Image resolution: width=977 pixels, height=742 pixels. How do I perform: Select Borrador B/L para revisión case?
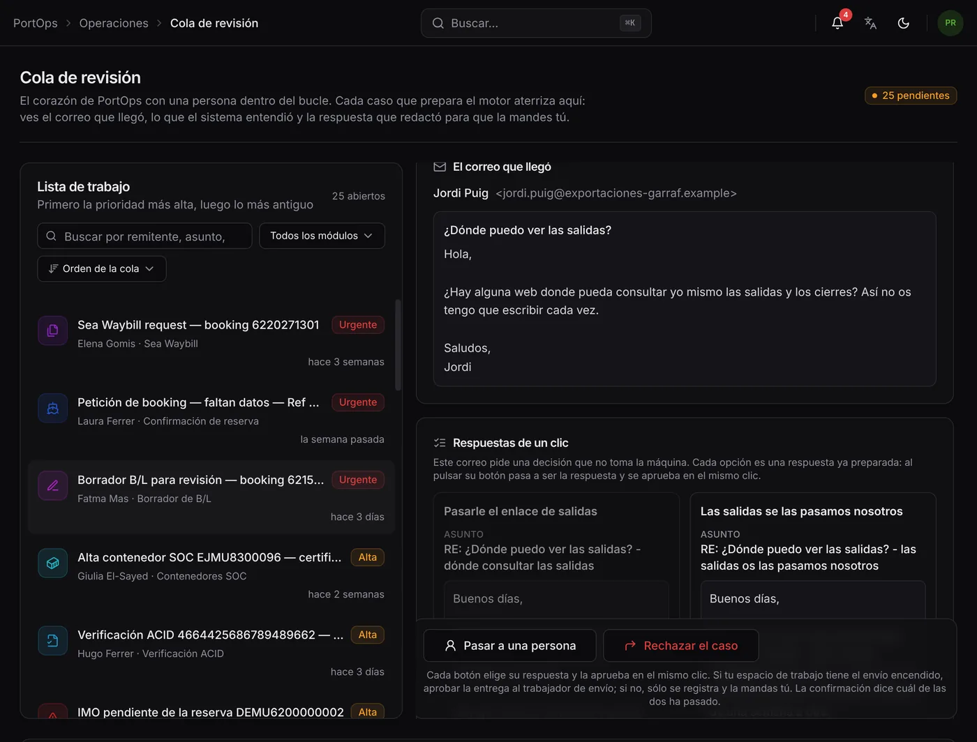pyautogui.click(x=211, y=498)
